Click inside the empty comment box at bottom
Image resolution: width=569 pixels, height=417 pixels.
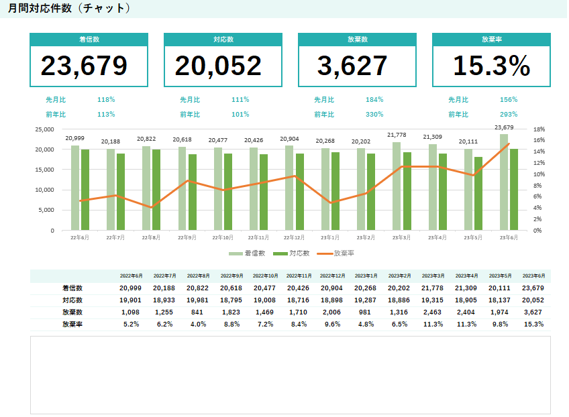[290, 375]
